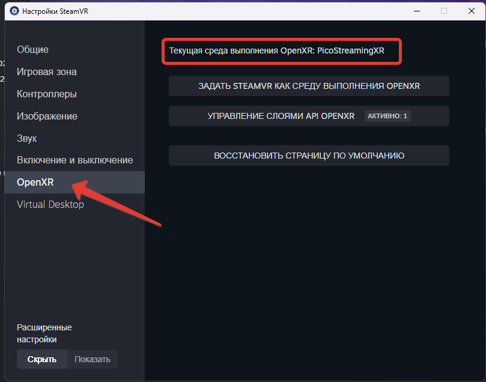
Task: Select Игровая зона in the sidebar
Action: 74,72
